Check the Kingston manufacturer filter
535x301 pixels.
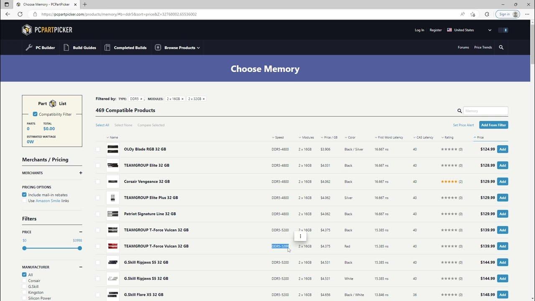(24, 293)
